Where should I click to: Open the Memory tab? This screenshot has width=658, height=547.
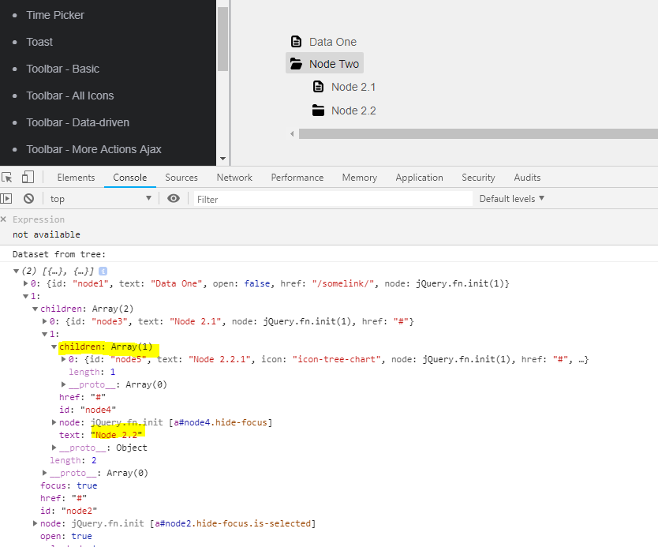pyautogui.click(x=360, y=178)
